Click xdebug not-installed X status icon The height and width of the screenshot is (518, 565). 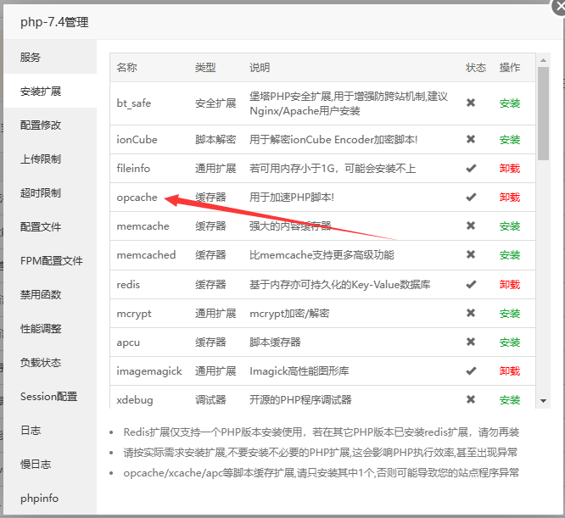pos(471,399)
